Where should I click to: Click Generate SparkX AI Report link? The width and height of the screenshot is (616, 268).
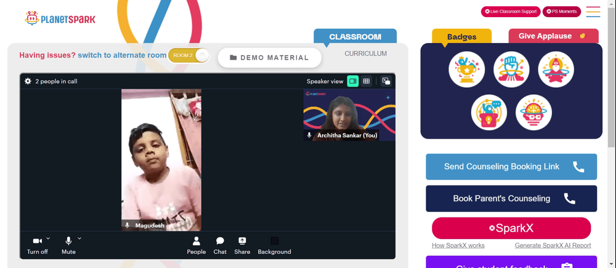pos(553,245)
